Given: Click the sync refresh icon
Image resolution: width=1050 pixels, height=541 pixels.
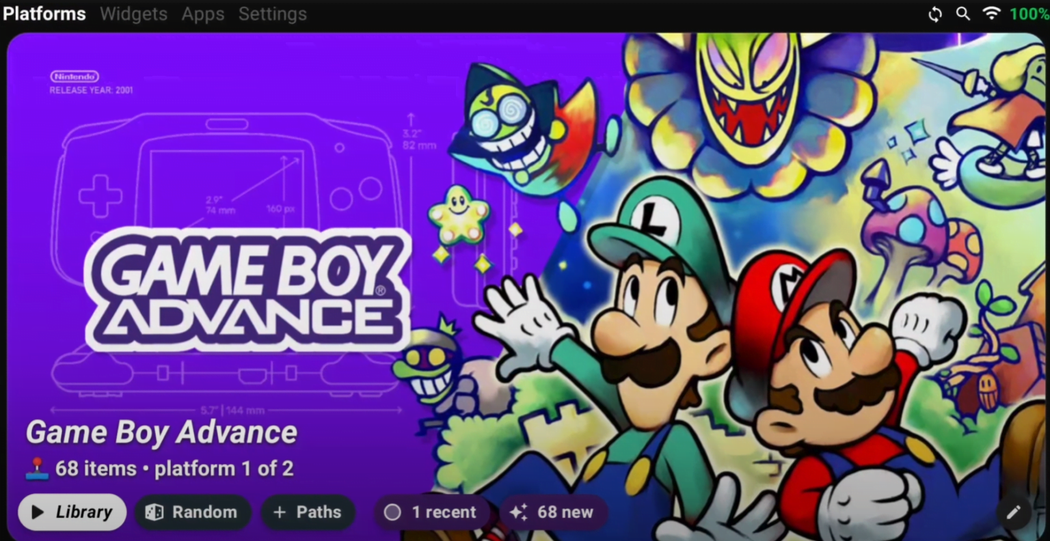Looking at the screenshot, I should pos(934,14).
